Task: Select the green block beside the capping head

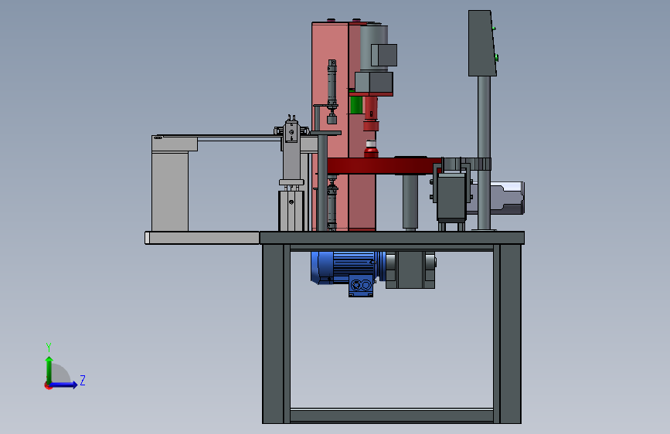Action: pos(356,105)
